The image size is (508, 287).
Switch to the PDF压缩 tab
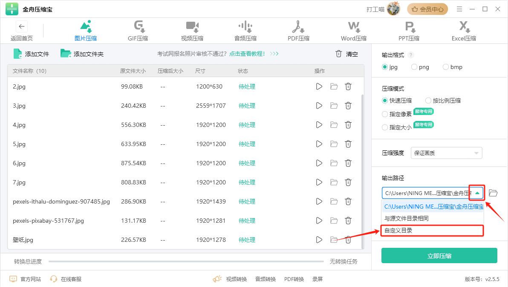point(298,31)
